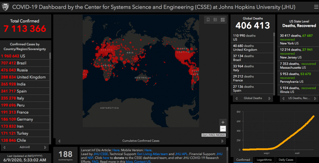Visit the JHU APL link
Viewport: 319px width, 163px height.
(181, 154)
